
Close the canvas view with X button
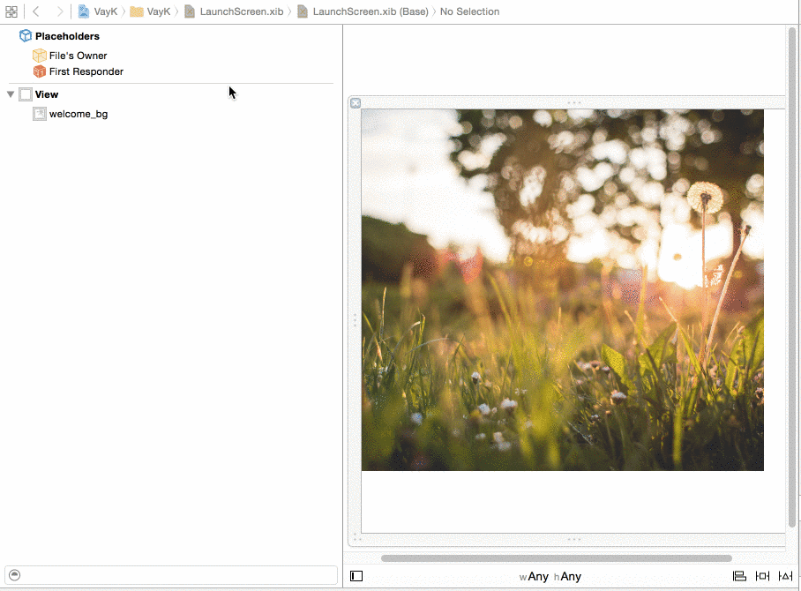356,103
